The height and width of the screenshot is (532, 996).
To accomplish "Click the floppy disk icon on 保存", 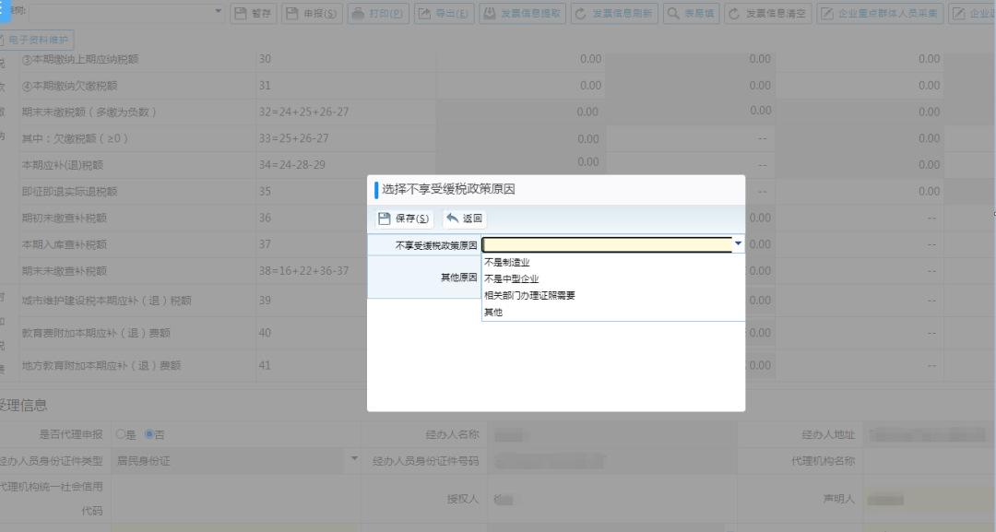I will [x=385, y=219].
